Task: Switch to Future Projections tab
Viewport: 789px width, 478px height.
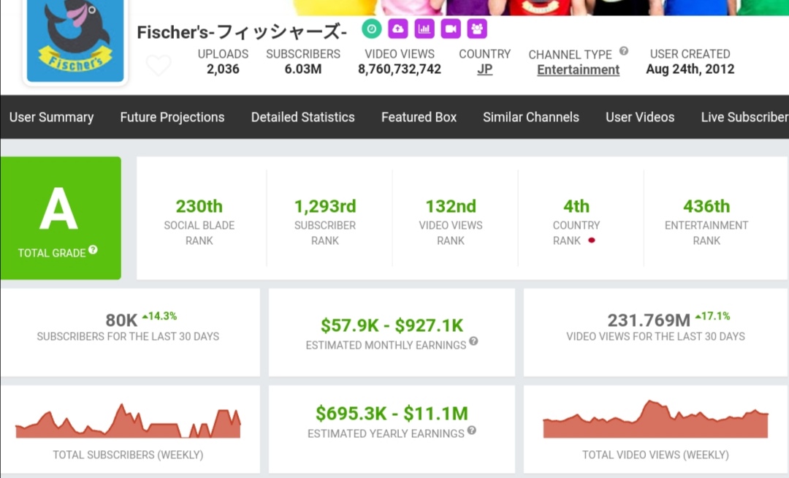Action: (172, 117)
